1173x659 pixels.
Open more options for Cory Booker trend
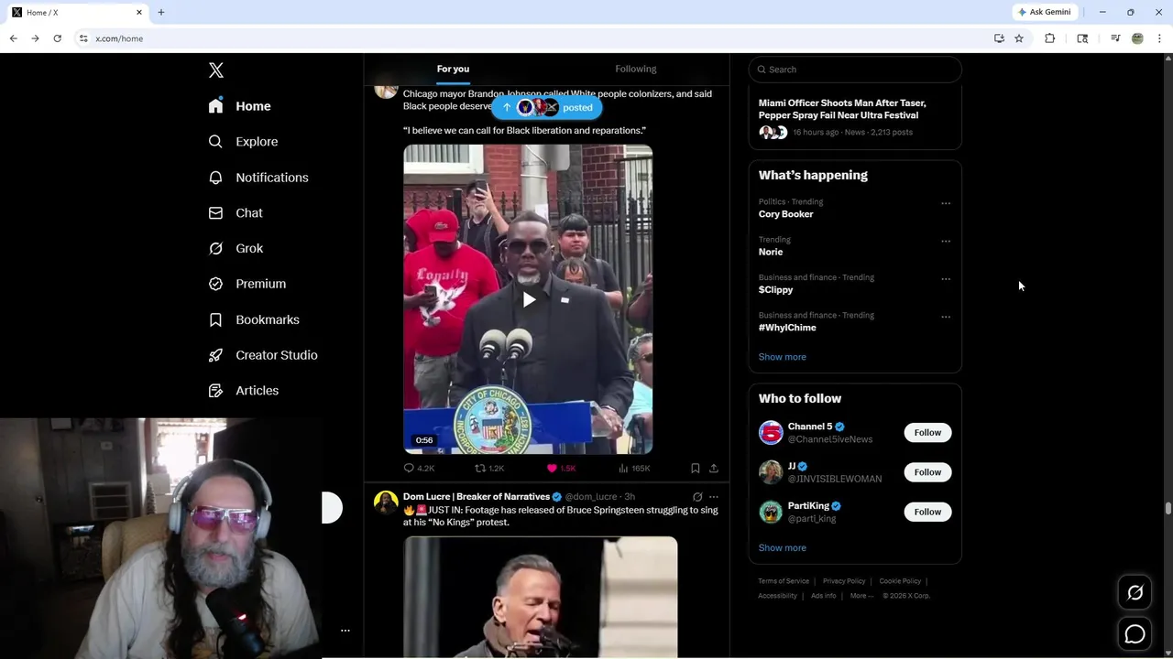click(x=946, y=203)
